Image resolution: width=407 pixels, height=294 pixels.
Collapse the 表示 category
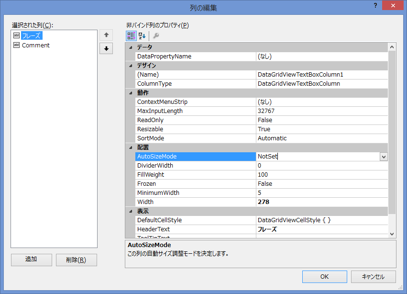pos(131,211)
